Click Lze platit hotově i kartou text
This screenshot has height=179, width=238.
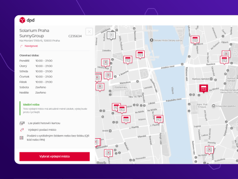click(x=44, y=123)
